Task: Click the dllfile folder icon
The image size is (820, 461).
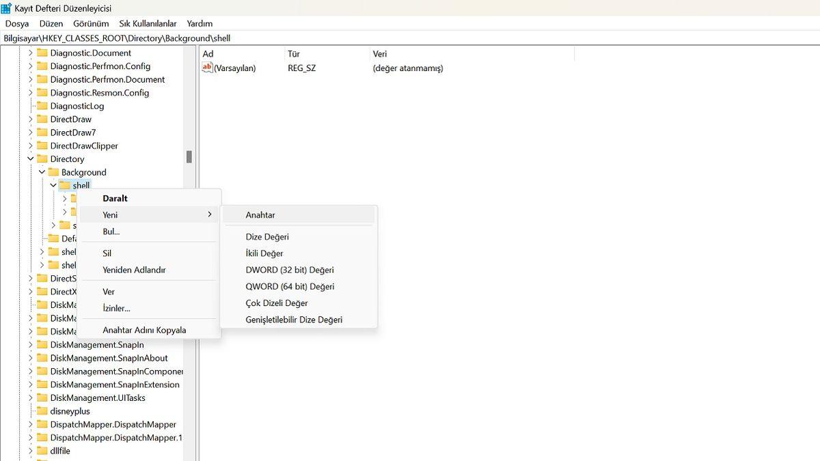Action: point(42,451)
